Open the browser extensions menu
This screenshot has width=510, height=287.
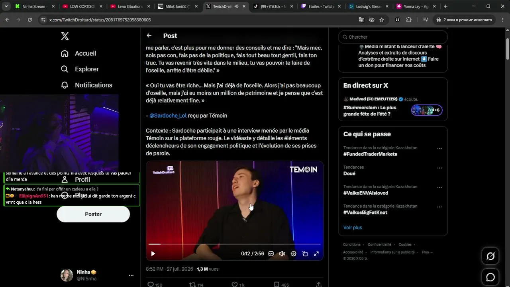coord(409,20)
